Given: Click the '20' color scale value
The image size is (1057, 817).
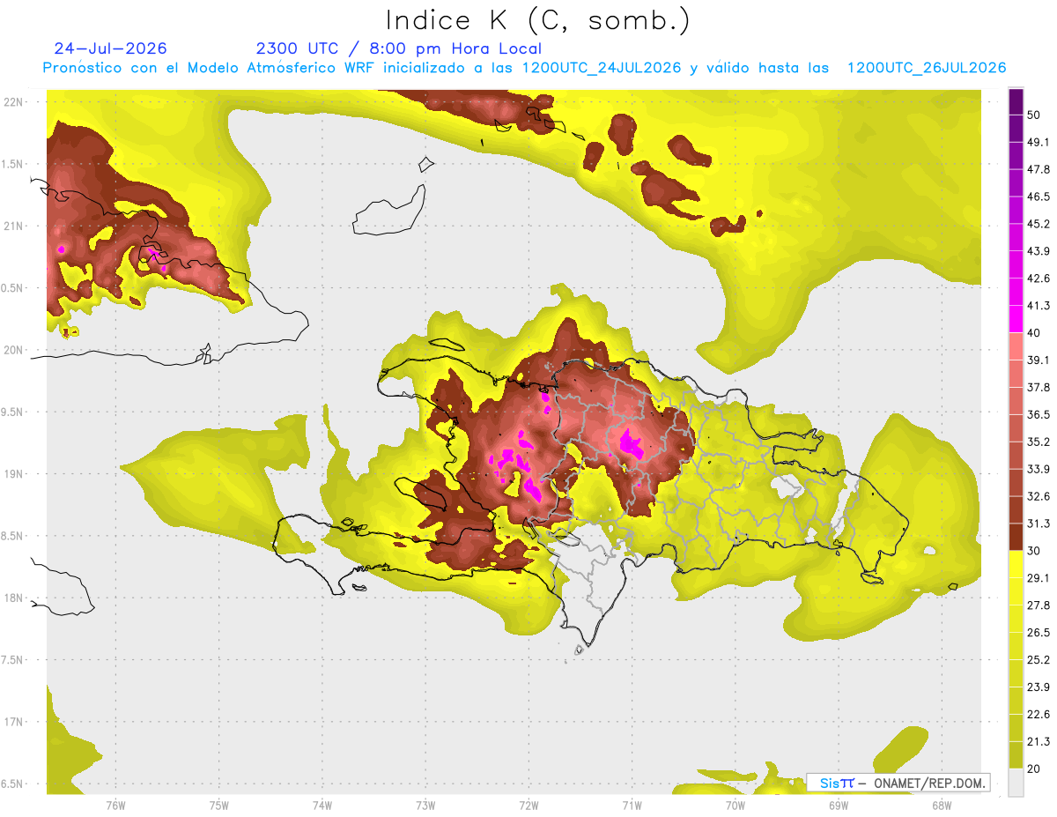Looking at the screenshot, I should (x=1034, y=769).
